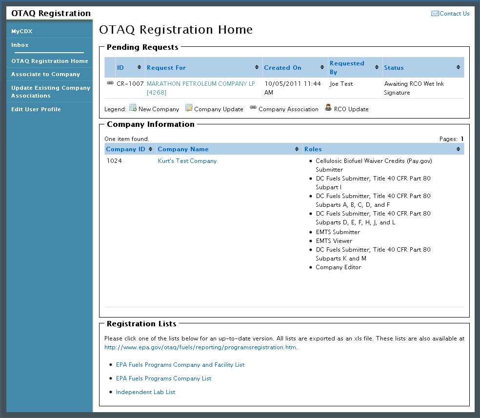This screenshot has height=418, width=480.
Task: Click the Company Name column header
Action: (183, 149)
